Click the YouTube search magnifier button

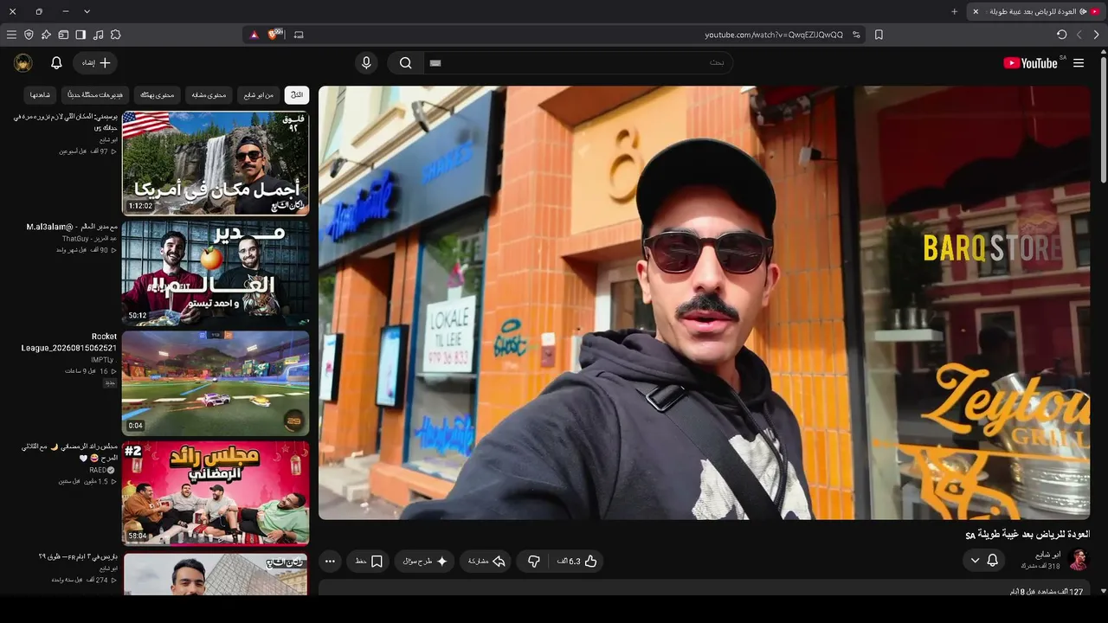click(x=405, y=63)
